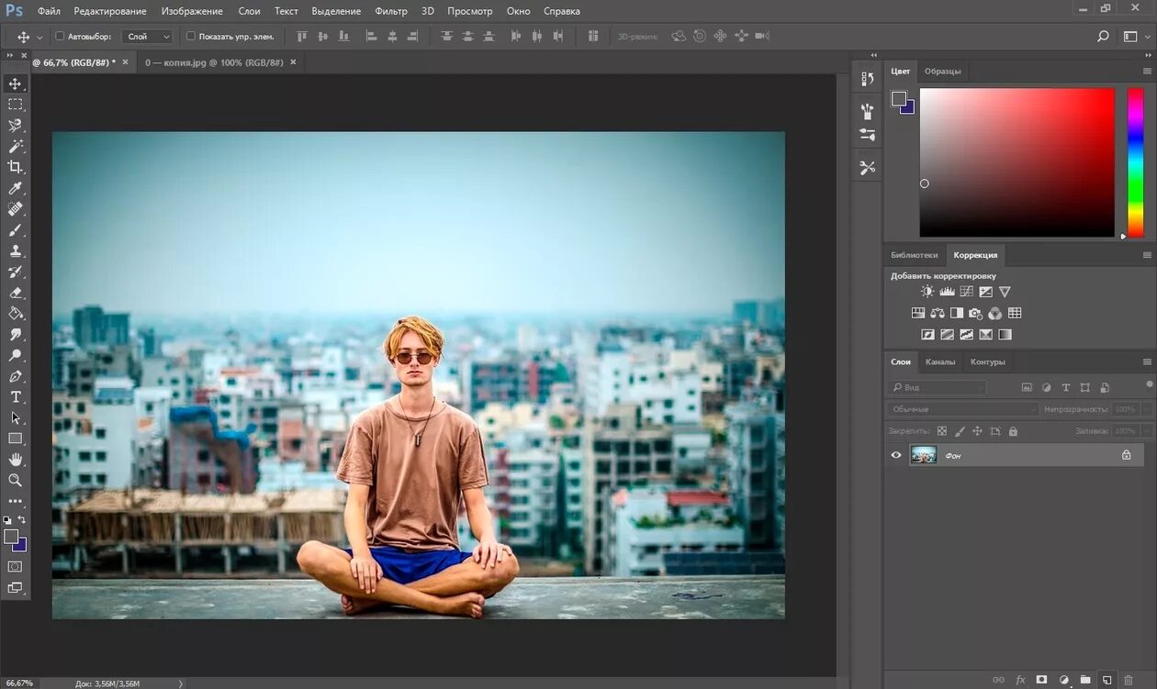The height and width of the screenshot is (689, 1157).
Task: Enable the Автовыбор checkbox
Action: coord(61,37)
